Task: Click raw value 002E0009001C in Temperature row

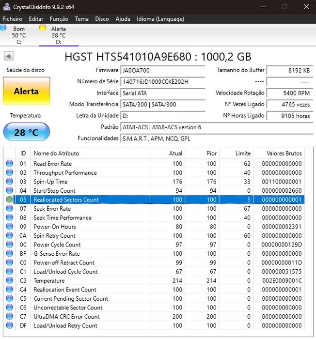Action: 282,280
